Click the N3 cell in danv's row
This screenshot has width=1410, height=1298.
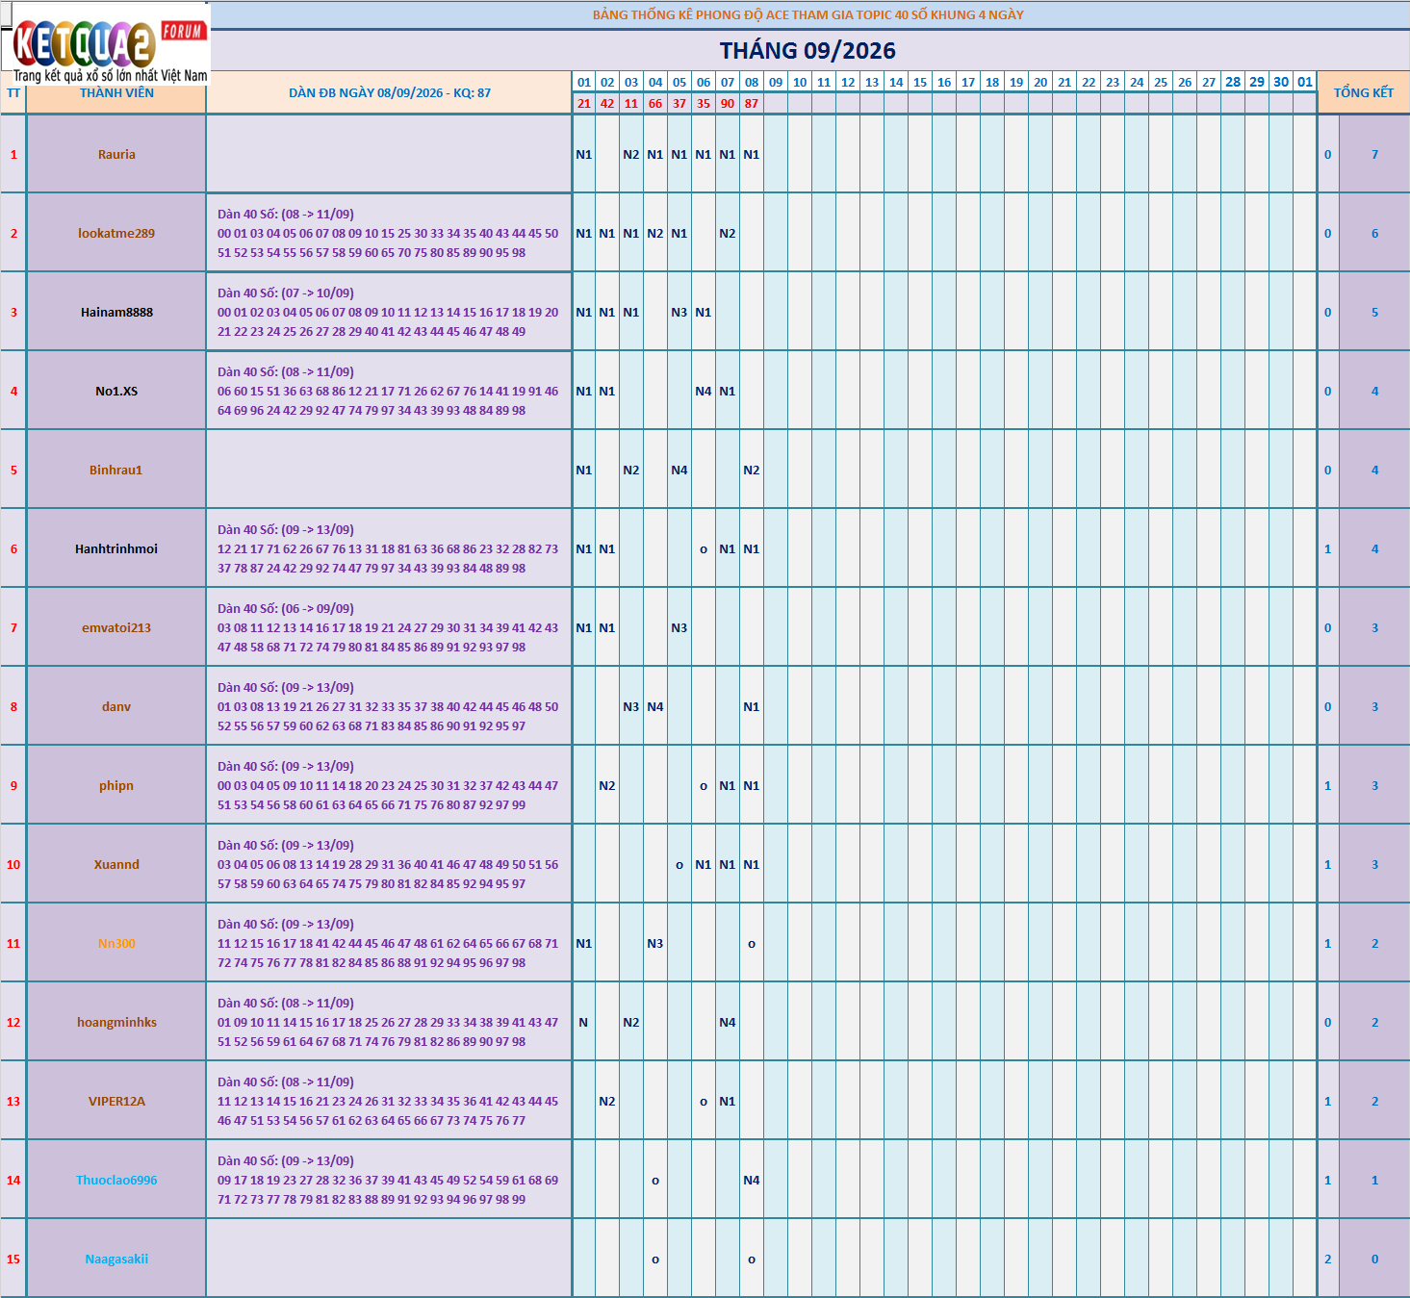631,706
